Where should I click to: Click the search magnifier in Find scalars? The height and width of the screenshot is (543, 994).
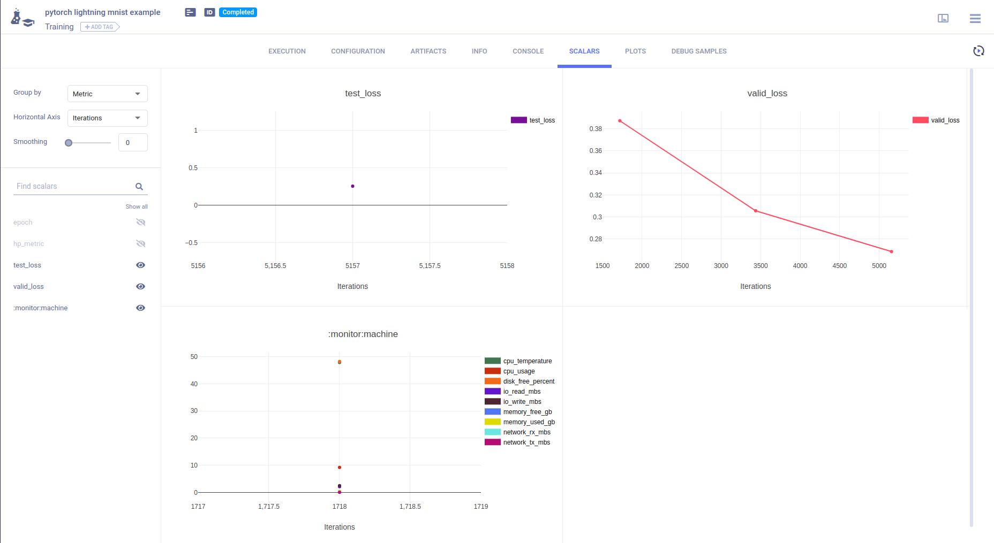pyautogui.click(x=139, y=187)
